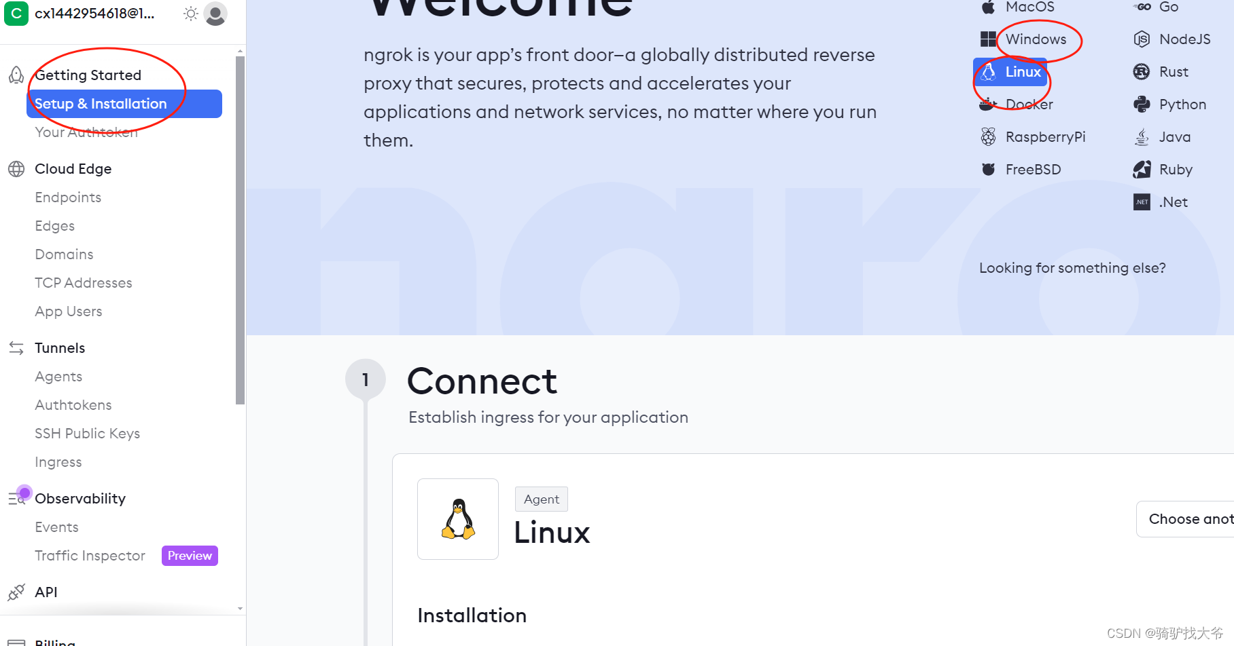Image resolution: width=1234 pixels, height=646 pixels.
Task: Choose Windows platform link
Action: tap(1036, 39)
